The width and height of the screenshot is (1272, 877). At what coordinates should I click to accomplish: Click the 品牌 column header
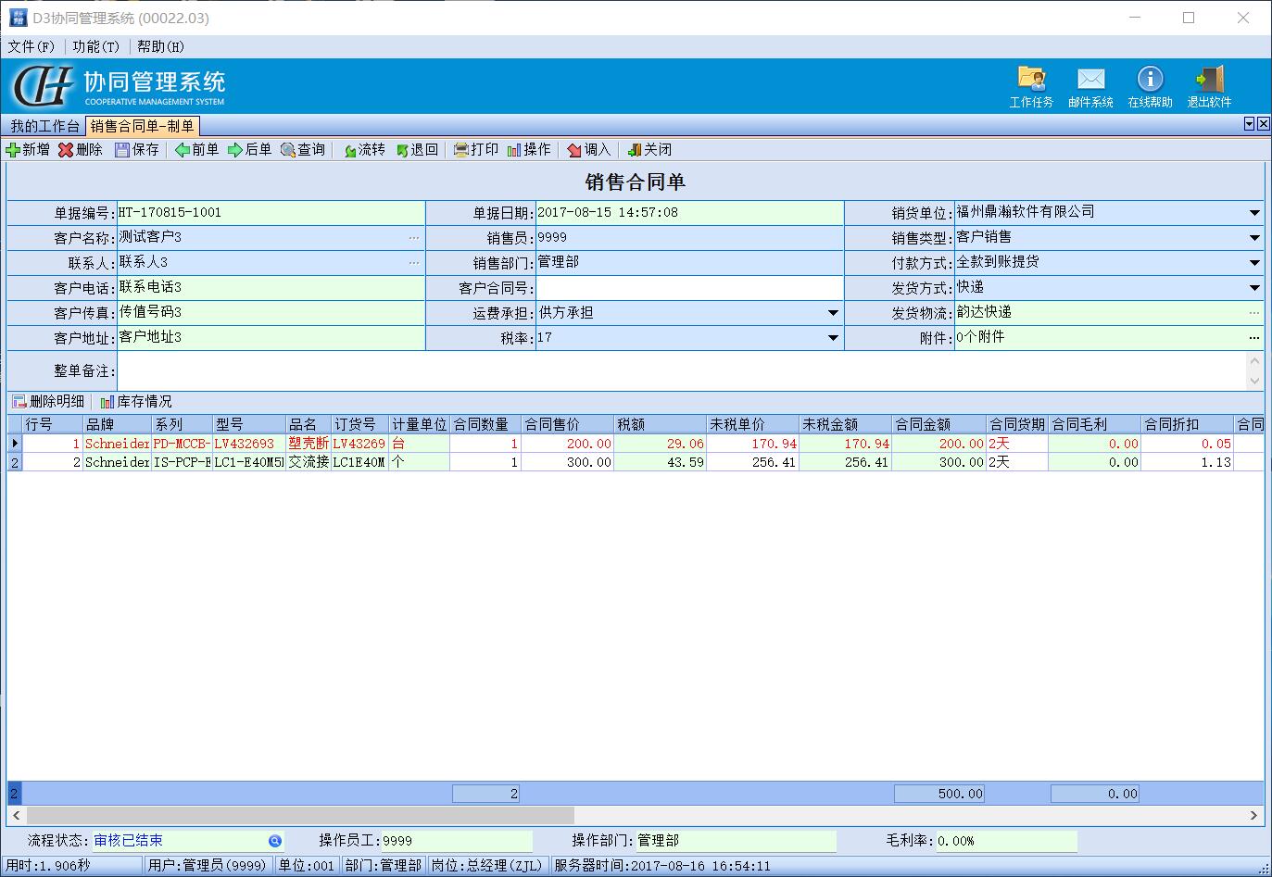(116, 424)
